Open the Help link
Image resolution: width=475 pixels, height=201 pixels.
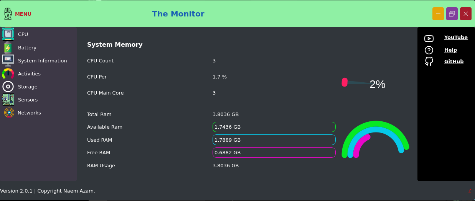[450, 50]
